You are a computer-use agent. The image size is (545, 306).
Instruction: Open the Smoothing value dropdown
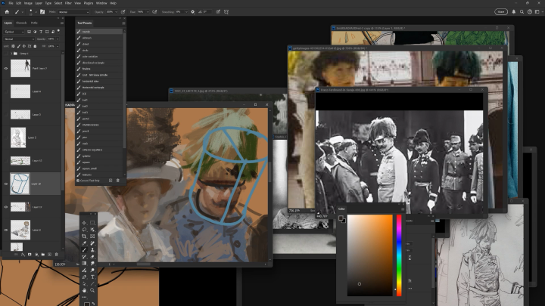click(186, 12)
